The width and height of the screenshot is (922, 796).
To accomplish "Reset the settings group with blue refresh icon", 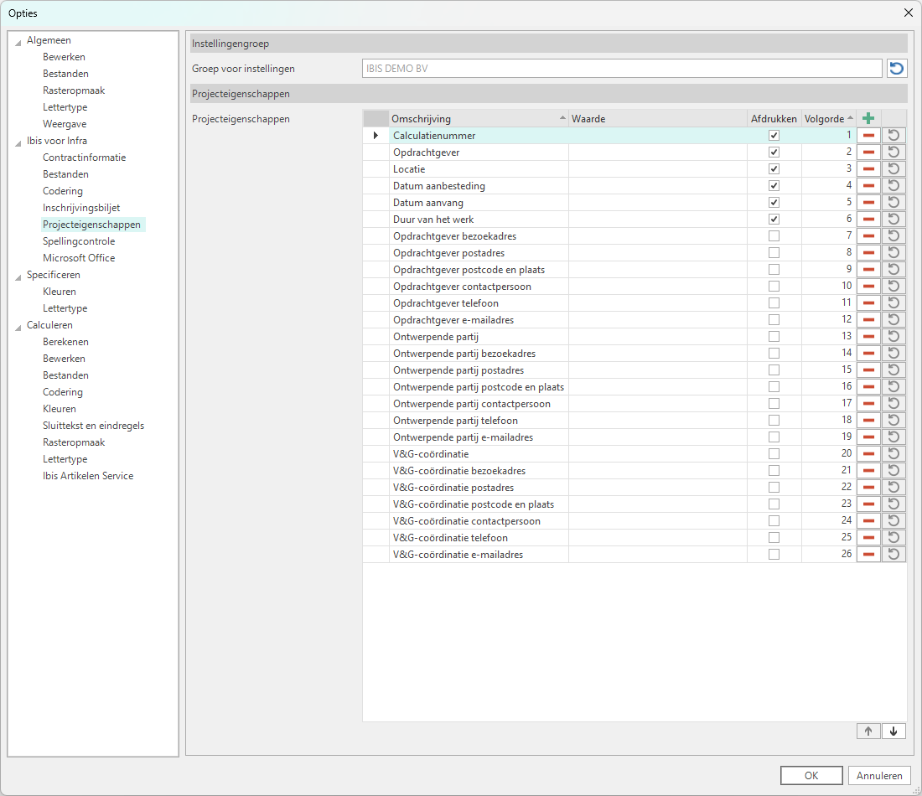I will click(x=897, y=69).
